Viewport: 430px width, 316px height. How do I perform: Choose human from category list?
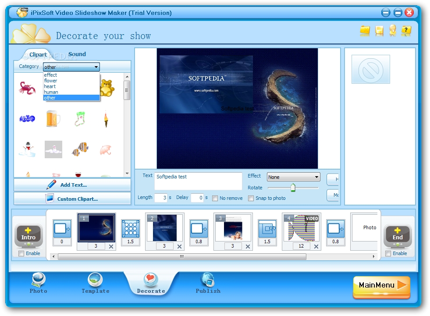coord(71,92)
